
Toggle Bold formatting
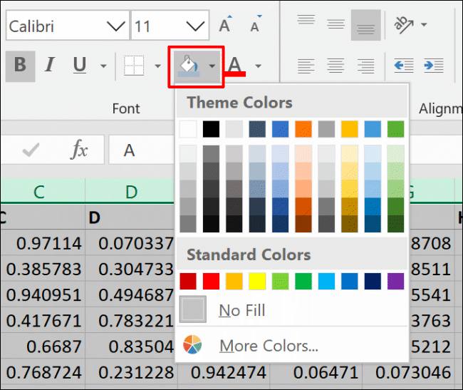click(20, 66)
